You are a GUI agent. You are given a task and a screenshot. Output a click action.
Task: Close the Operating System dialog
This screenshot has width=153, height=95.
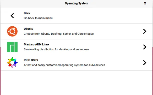click(x=145, y=3)
